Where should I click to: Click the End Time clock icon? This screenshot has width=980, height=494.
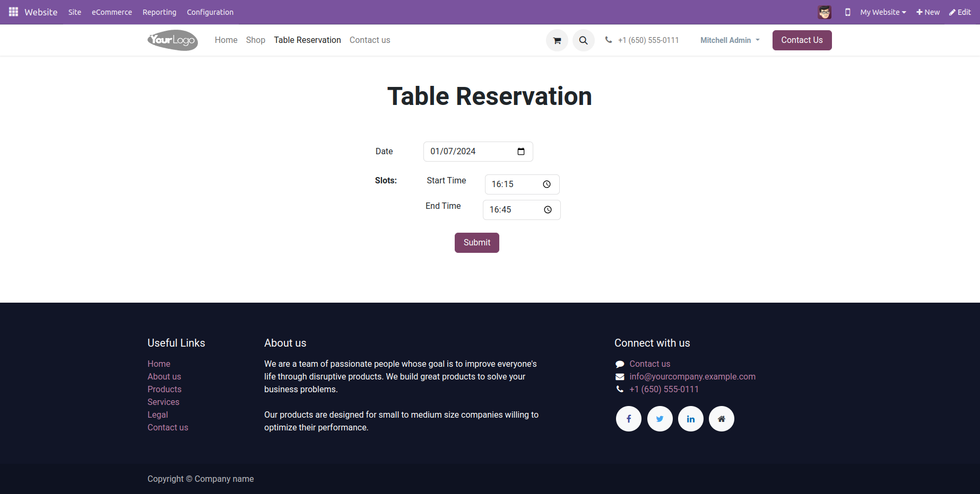pos(548,210)
